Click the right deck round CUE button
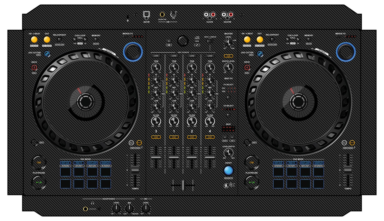 coord(252,162)
